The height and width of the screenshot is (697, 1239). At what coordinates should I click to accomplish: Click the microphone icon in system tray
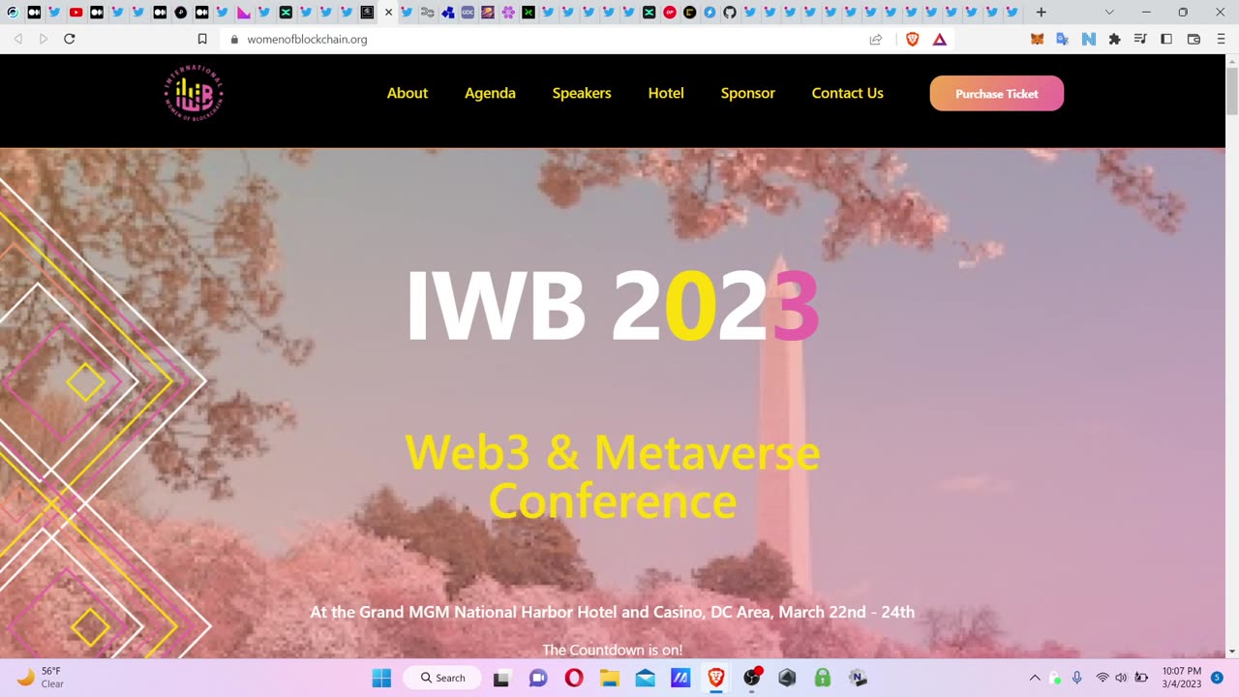pos(1076,678)
